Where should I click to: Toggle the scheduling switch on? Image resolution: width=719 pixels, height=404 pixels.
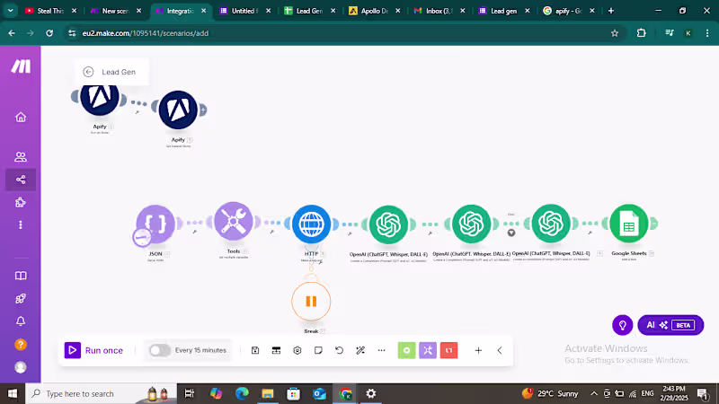point(160,350)
